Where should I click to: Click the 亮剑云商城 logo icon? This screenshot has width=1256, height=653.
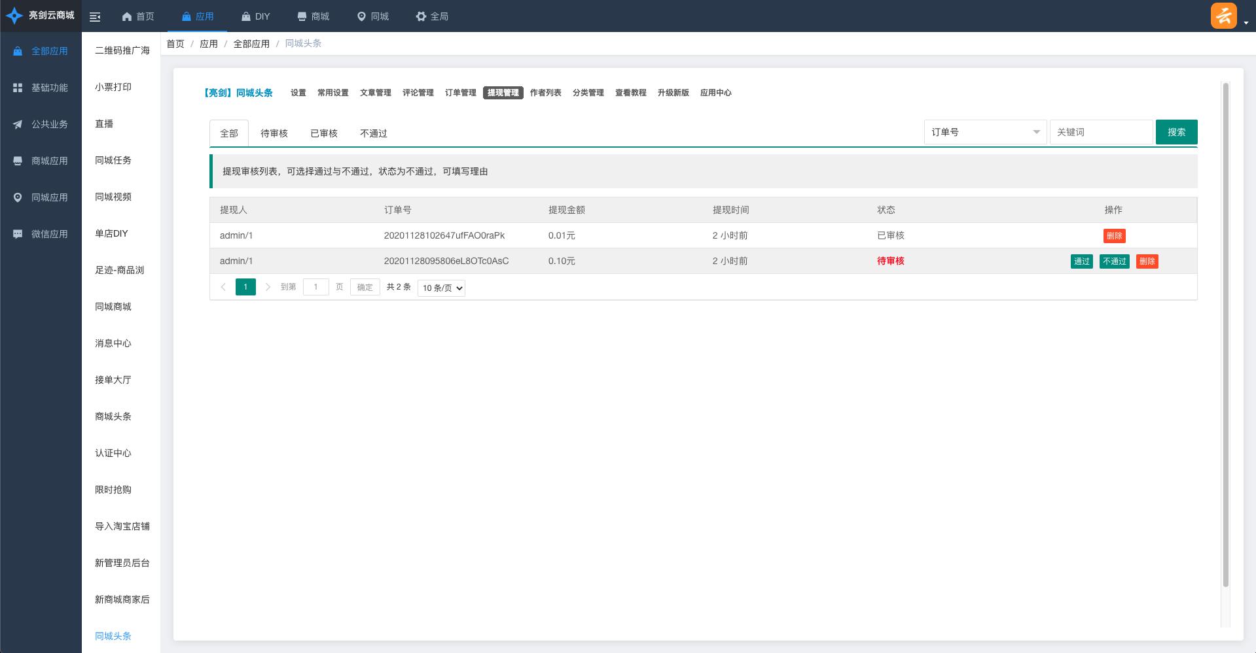pos(14,16)
